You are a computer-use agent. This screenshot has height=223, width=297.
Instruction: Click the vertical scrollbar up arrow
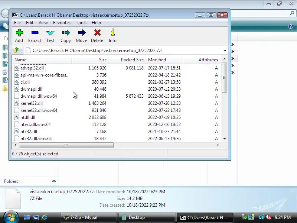tap(225, 59)
